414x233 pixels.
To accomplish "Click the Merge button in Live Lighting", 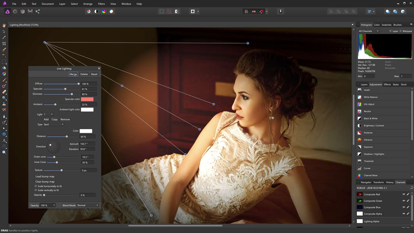I will [x=73, y=74].
